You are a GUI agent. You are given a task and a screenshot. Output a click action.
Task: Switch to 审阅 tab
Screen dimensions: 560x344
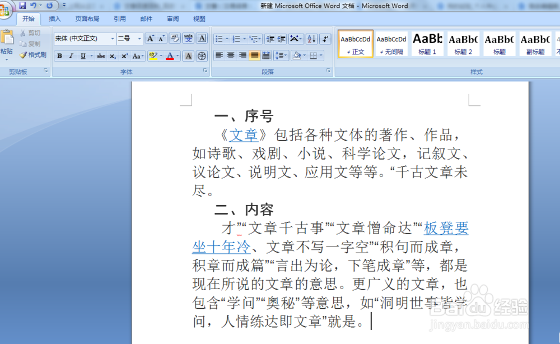pyautogui.click(x=172, y=19)
